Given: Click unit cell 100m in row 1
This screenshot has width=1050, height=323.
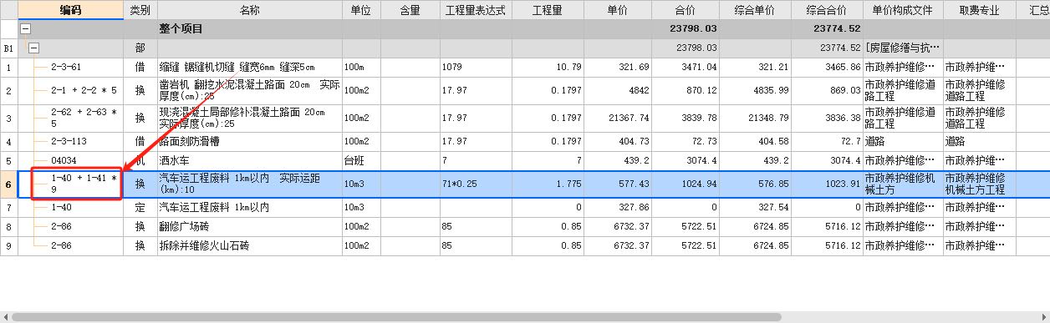Looking at the screenshot, I should point(361,67).
